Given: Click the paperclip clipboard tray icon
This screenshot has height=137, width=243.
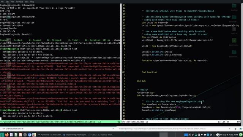Looking at the screenshot, I should 193,135.
